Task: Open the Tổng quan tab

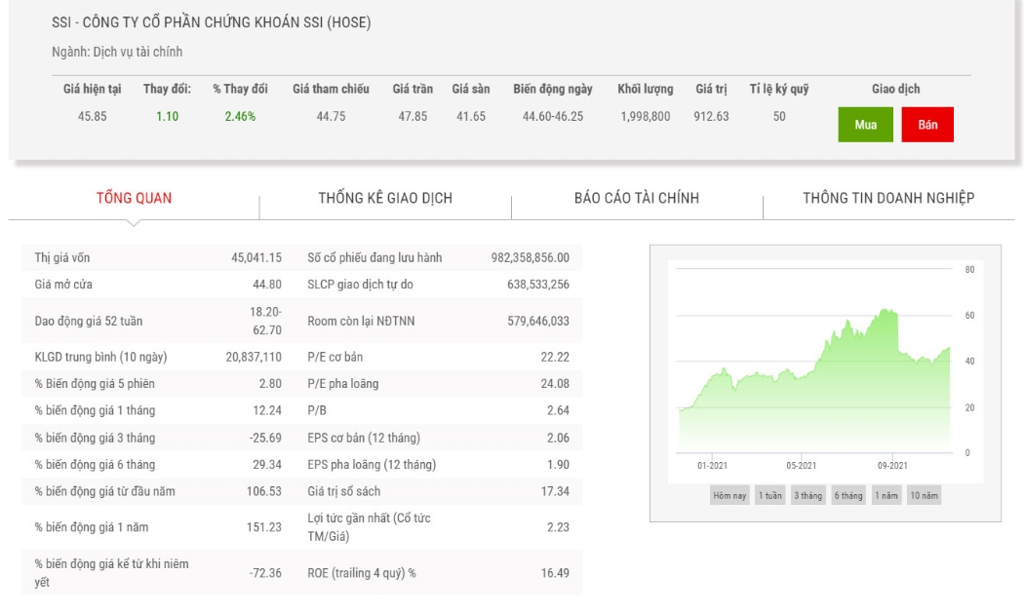Action: 134,199
